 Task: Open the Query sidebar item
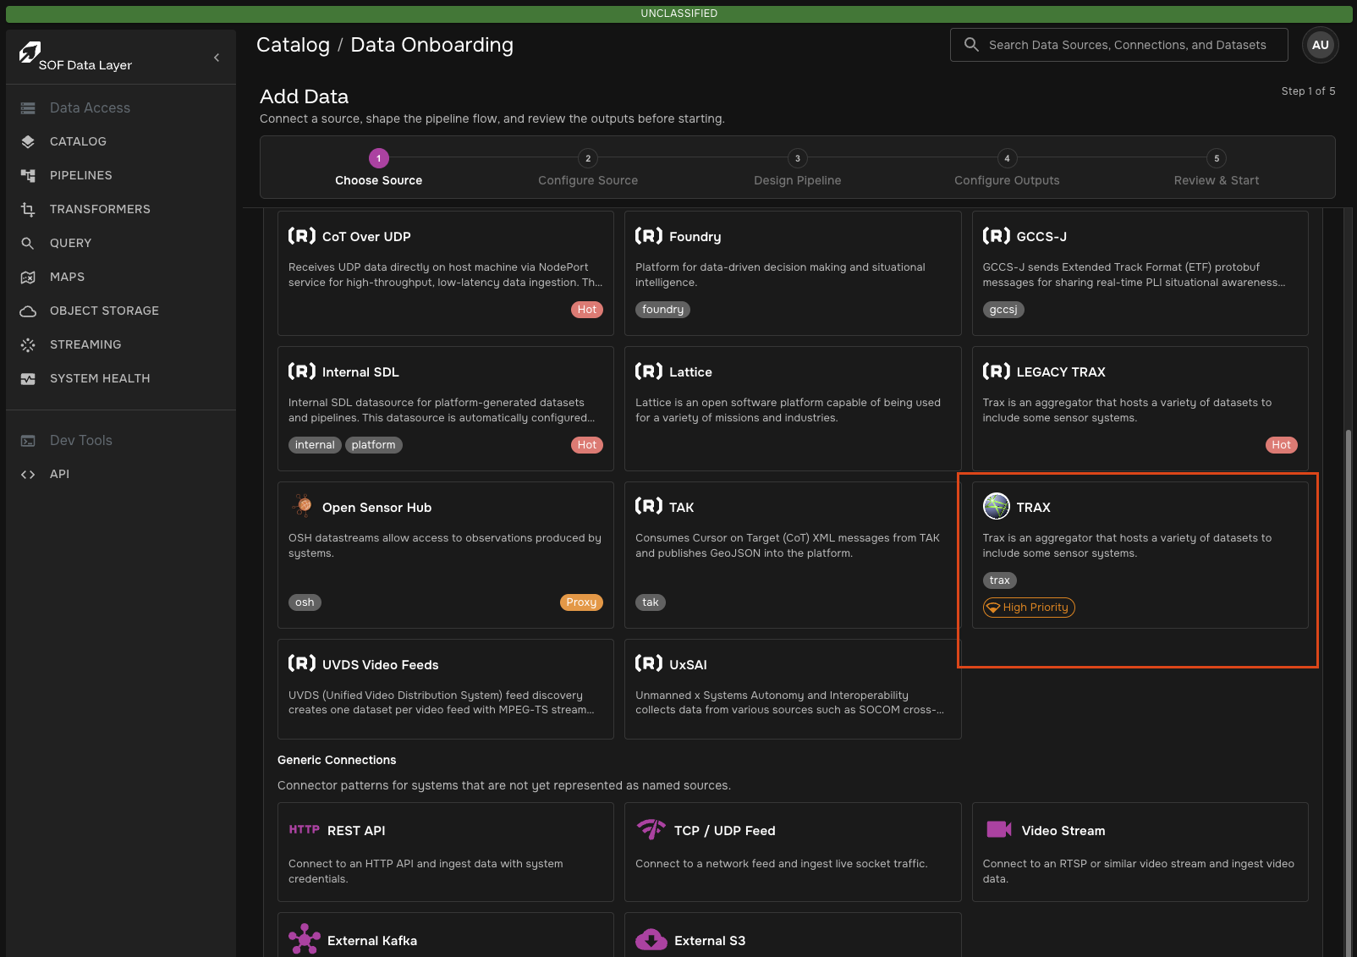click(x=70, y=243)
